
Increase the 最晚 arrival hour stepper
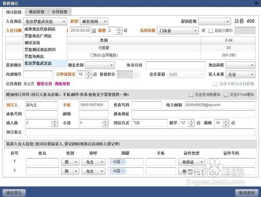tap(226, 121)
